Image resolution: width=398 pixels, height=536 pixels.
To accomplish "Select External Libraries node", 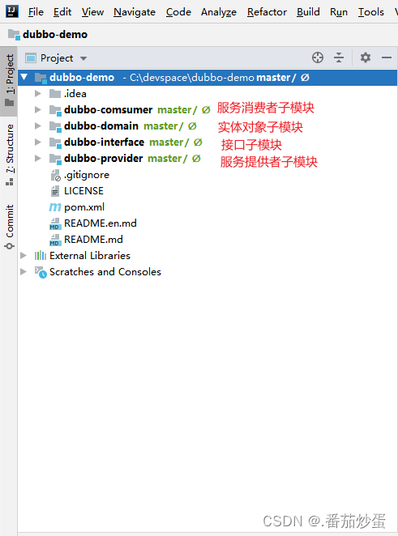I will pyautogui.click(x=90, y=256).
